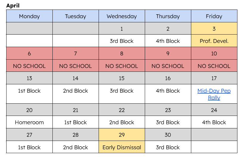Viewport: 241px width, 157px height.
Task: Select the yellow date 29 cell
Action: point(122,135)
